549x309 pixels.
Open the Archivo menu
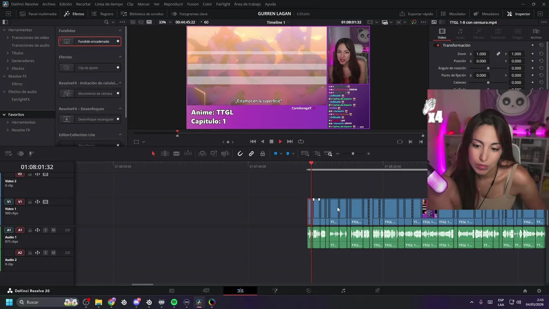[49, 4]
